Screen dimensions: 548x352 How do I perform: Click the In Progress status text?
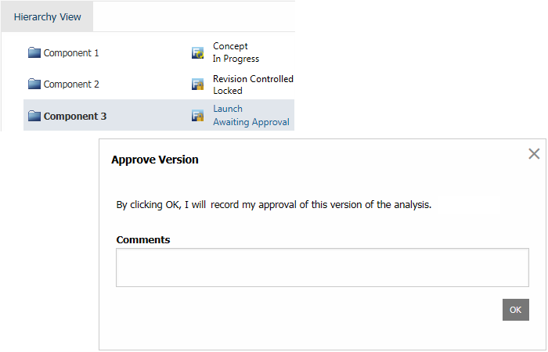coord(236,59)
